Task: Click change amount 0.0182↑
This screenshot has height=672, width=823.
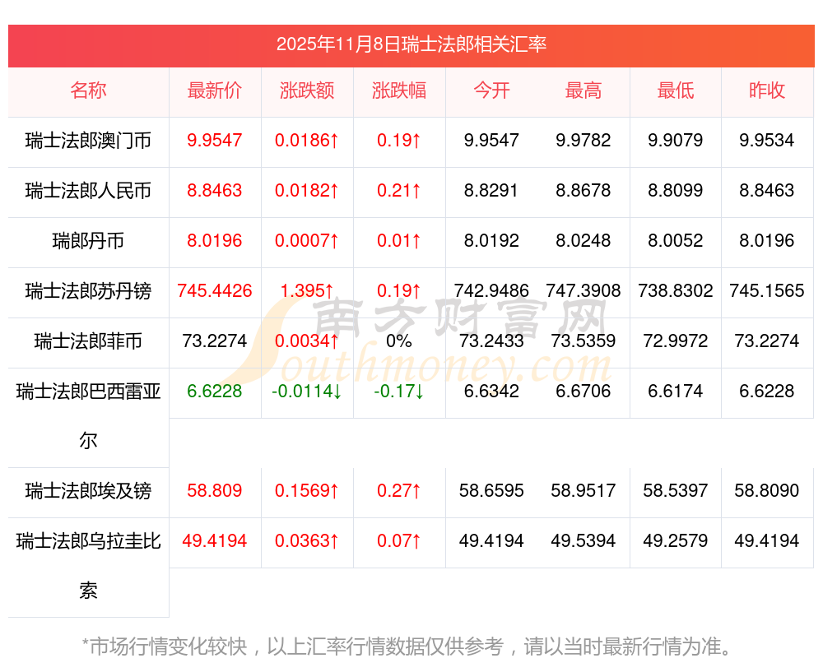Action: pyautogui.click(x=307, y=191)
